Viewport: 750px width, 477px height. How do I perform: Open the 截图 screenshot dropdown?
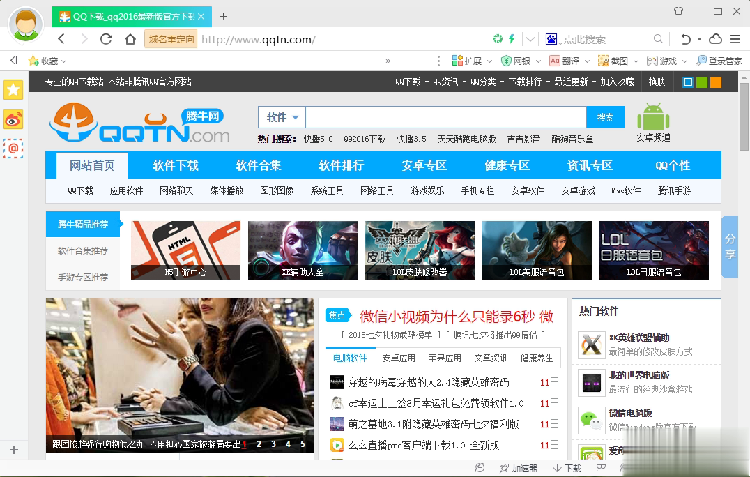[618, 61]
